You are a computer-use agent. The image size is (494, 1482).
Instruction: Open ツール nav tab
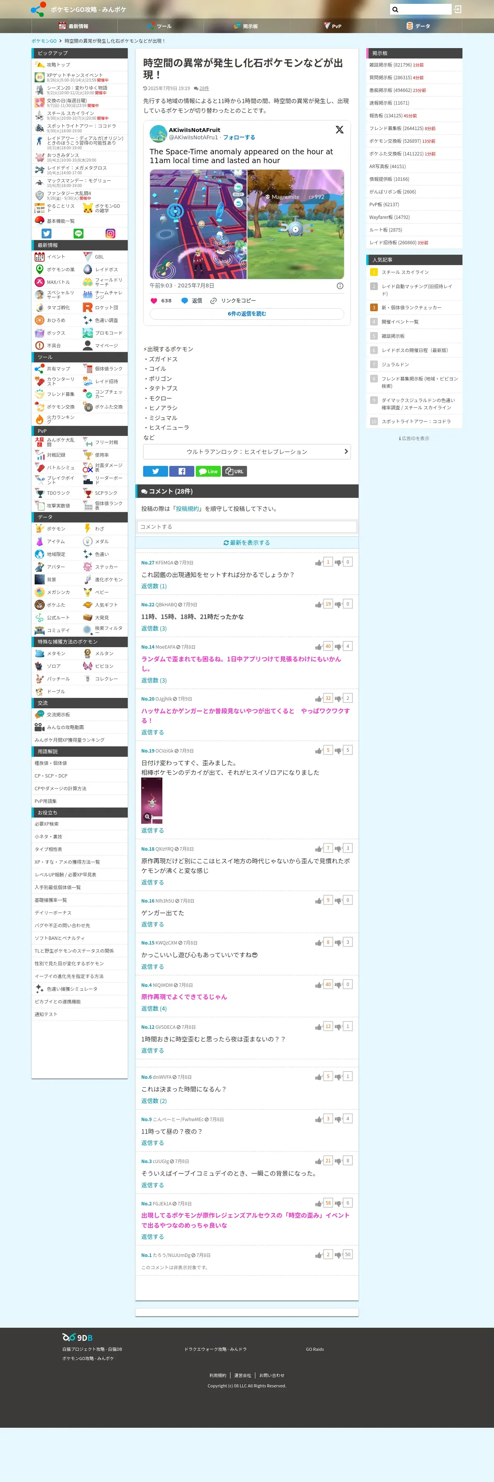(x=160, y=26)
